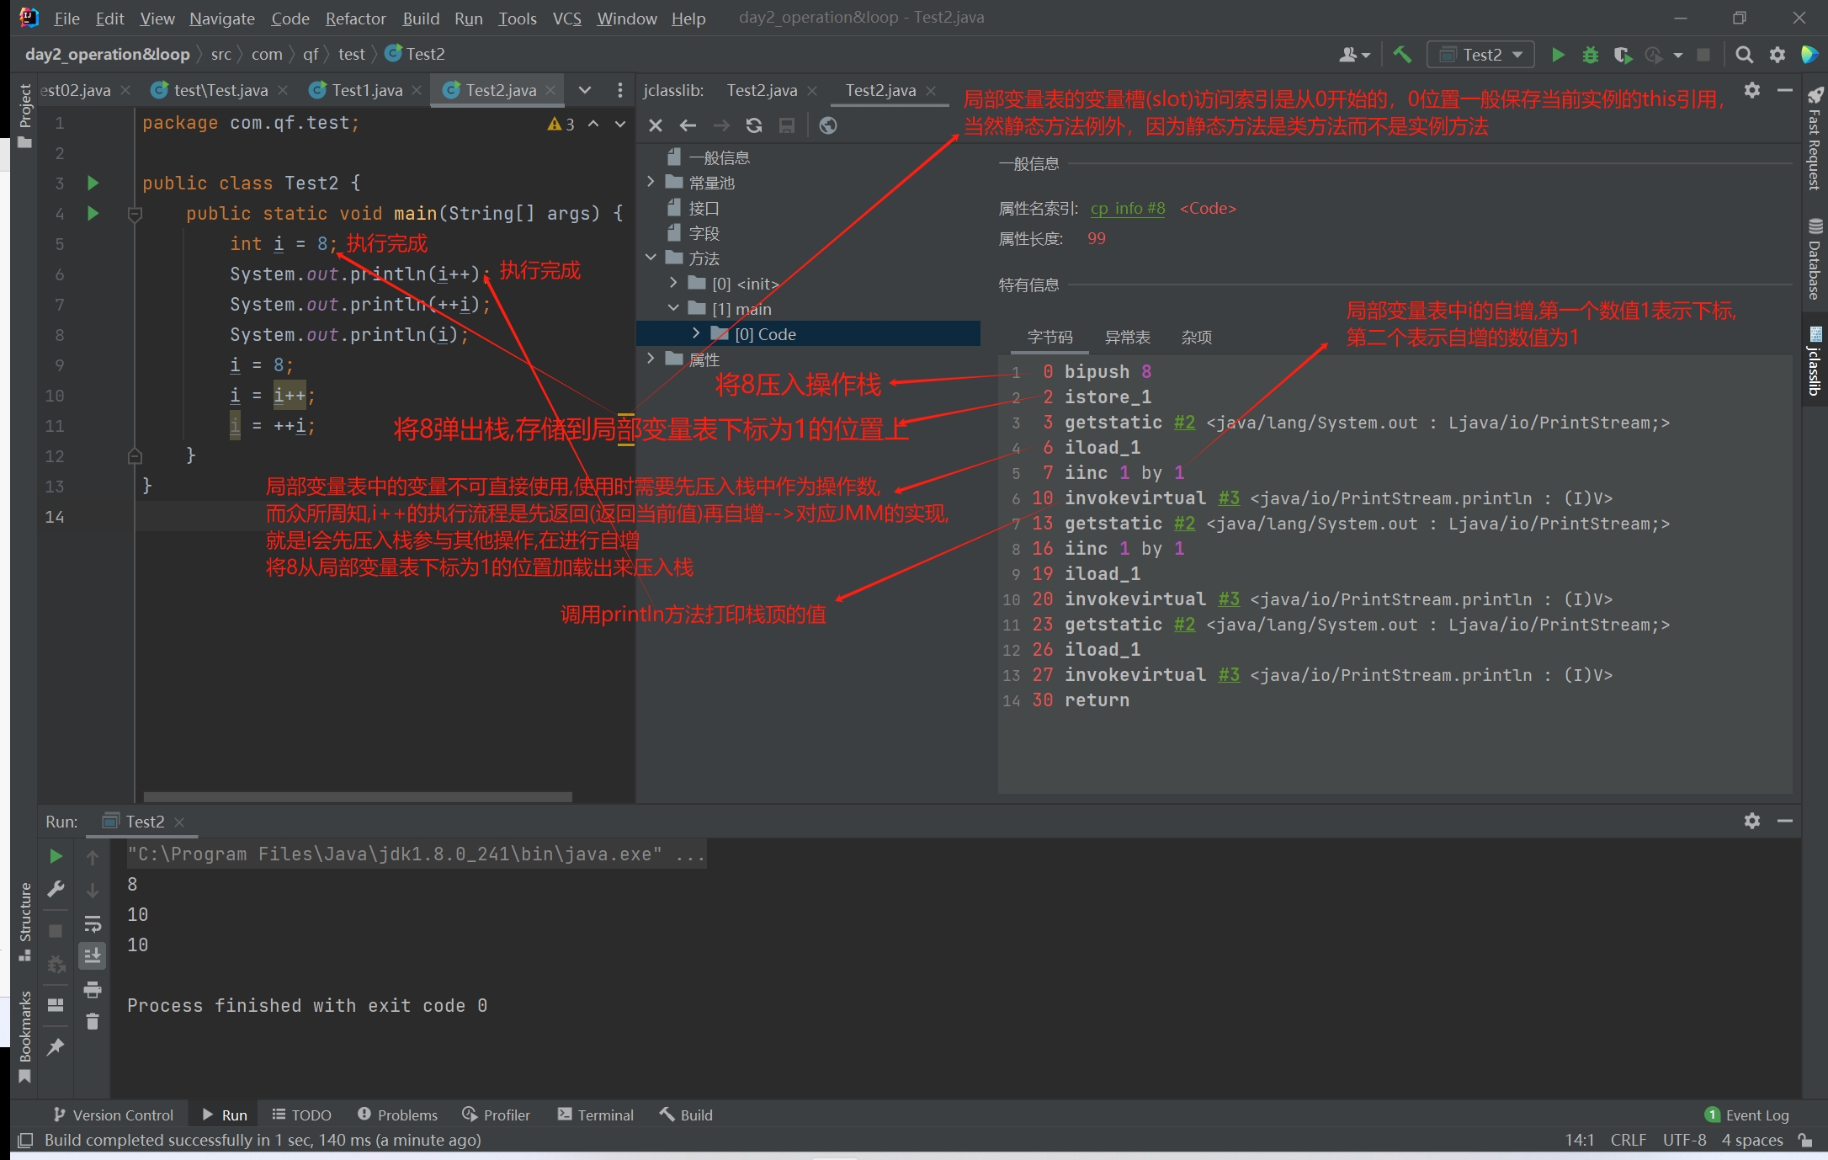Image resolution: width=1828 pixels, height=1160 pixels.
Task: Expand the 属性 tree node
Action: pyautogui.click(x=651, y=359)
